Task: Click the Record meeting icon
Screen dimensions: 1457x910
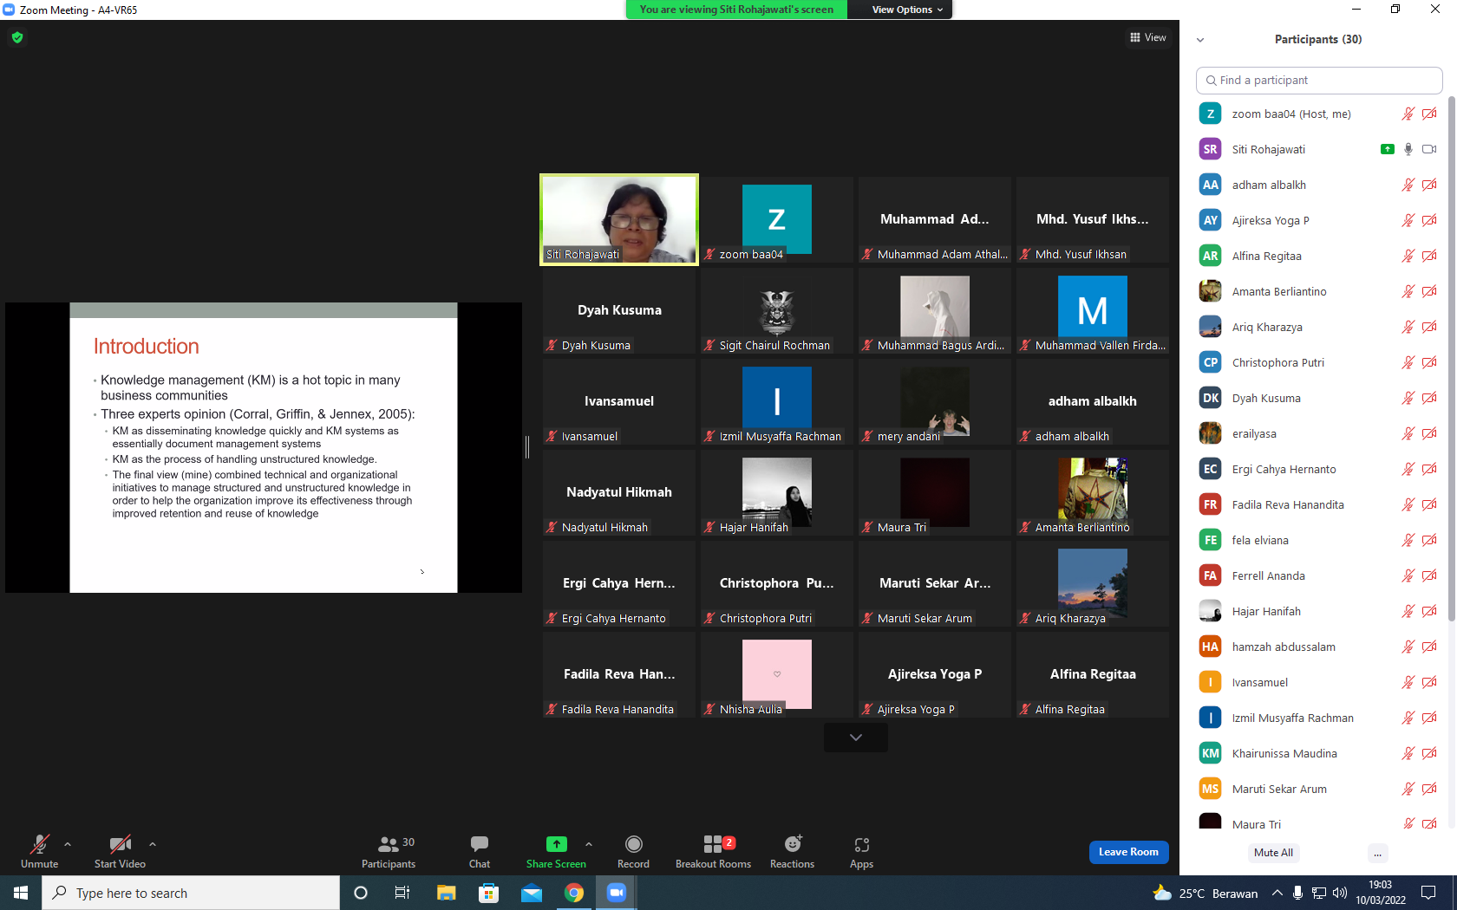Action: (633, 844)
